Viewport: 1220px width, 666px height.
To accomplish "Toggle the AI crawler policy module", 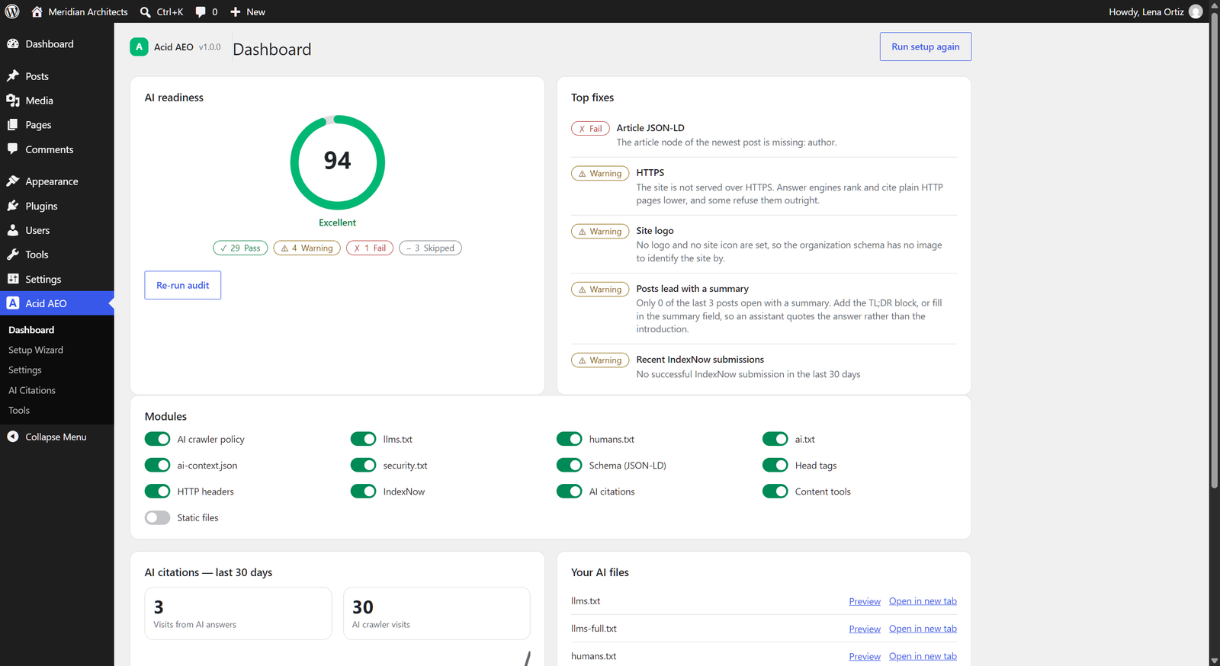I will (158, 439).
